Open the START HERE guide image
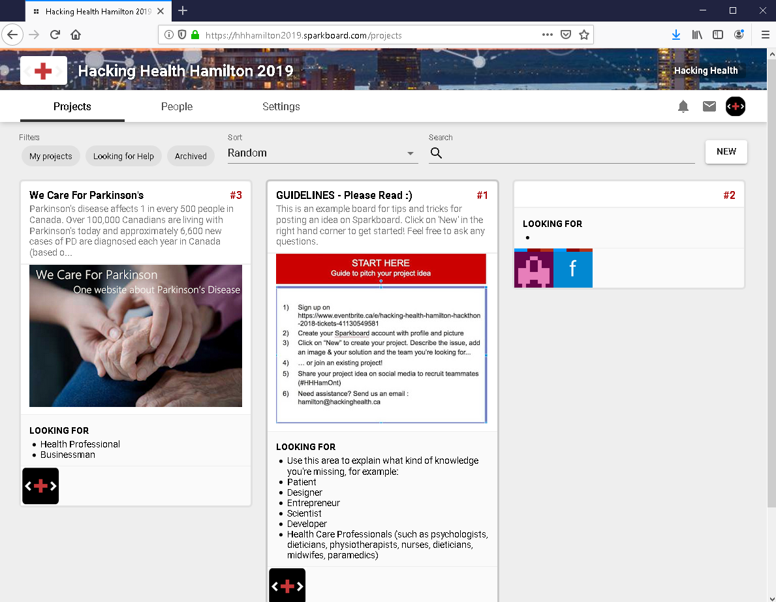 click(381, 339)
